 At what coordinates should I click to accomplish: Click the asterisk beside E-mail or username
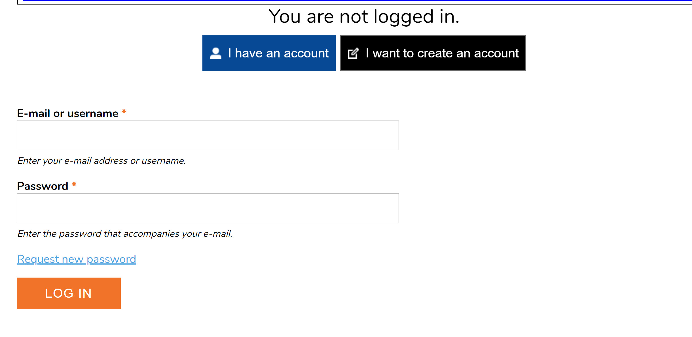[124, 112]
